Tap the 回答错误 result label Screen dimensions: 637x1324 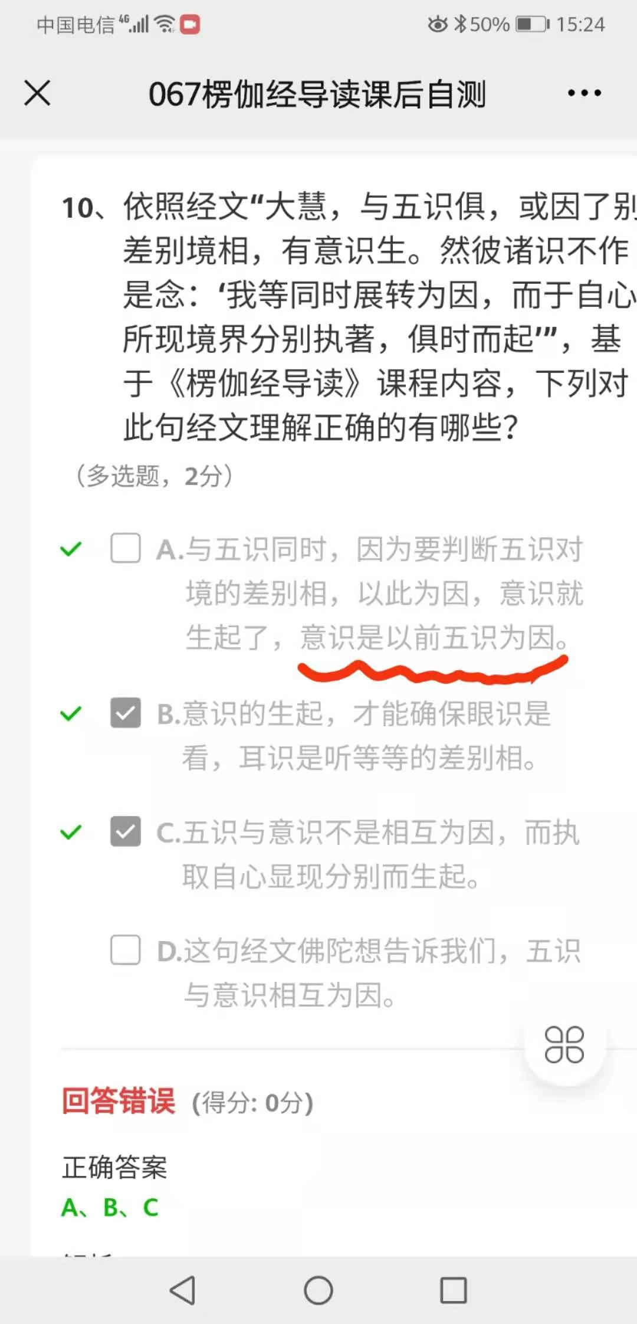tap(119, 1101)
